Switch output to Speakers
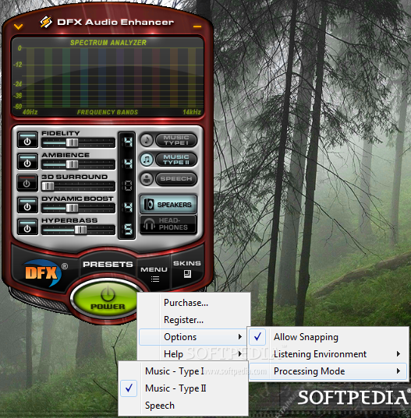This screenshot has height=418, width=411. tap(168, 205)
